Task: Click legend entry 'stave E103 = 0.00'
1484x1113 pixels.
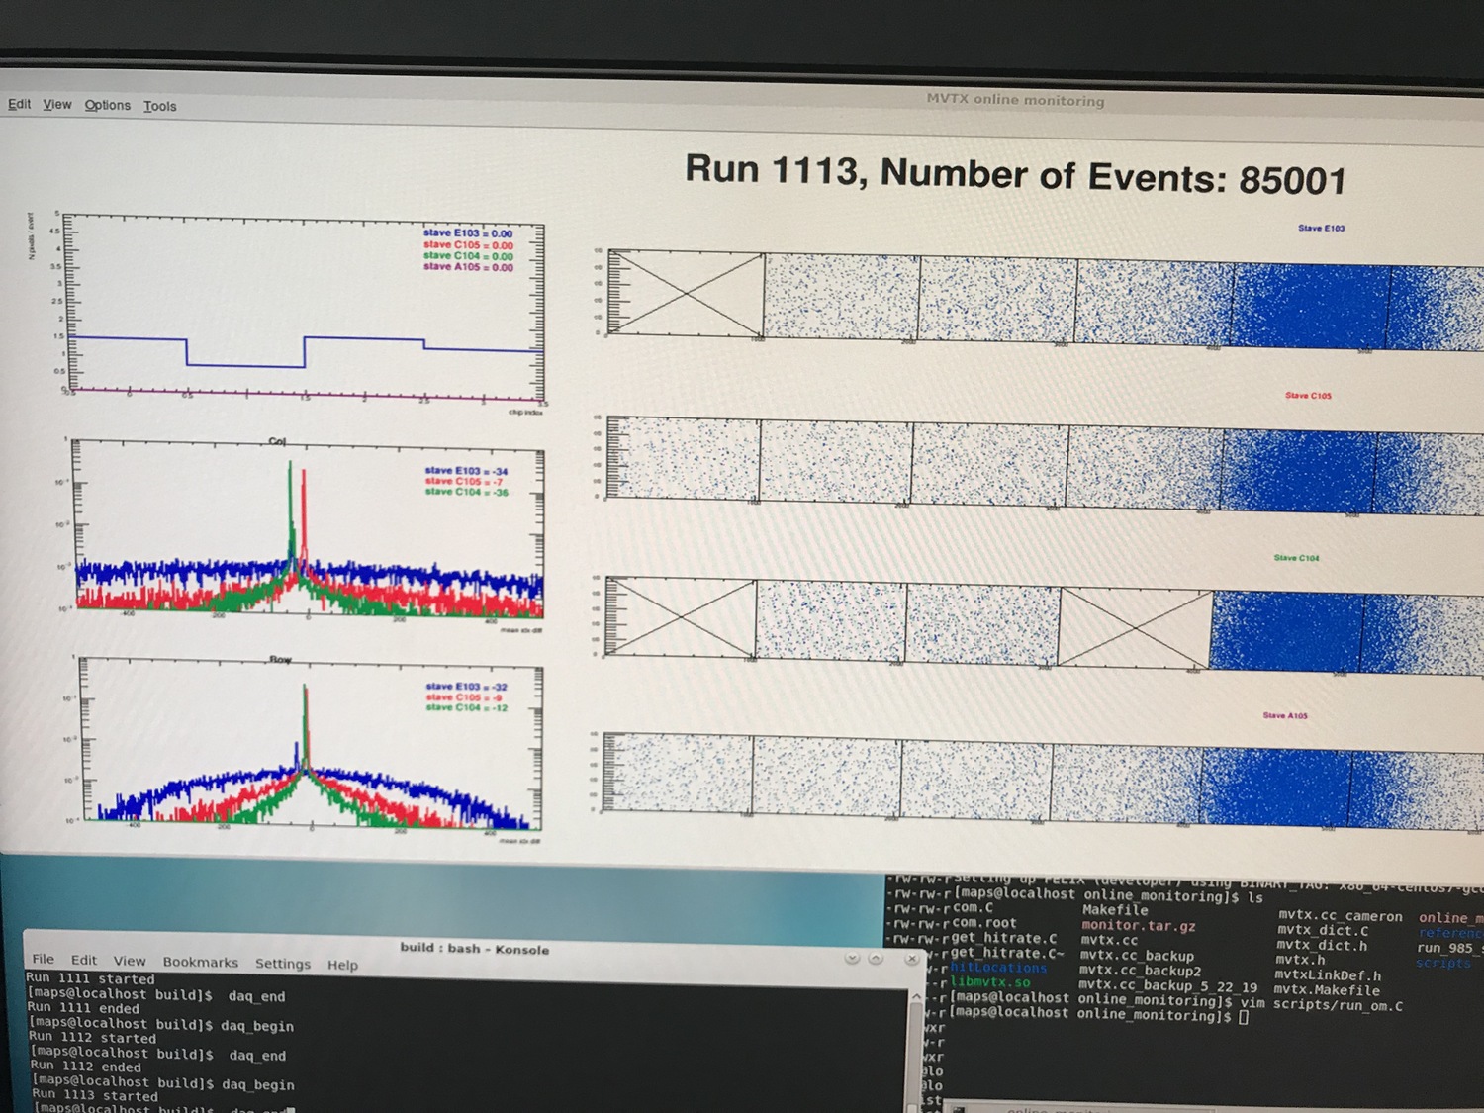Action: click(468, 233)
